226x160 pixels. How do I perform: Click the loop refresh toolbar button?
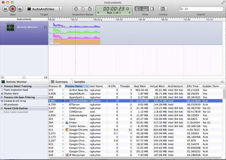click(x=20, y=9)
